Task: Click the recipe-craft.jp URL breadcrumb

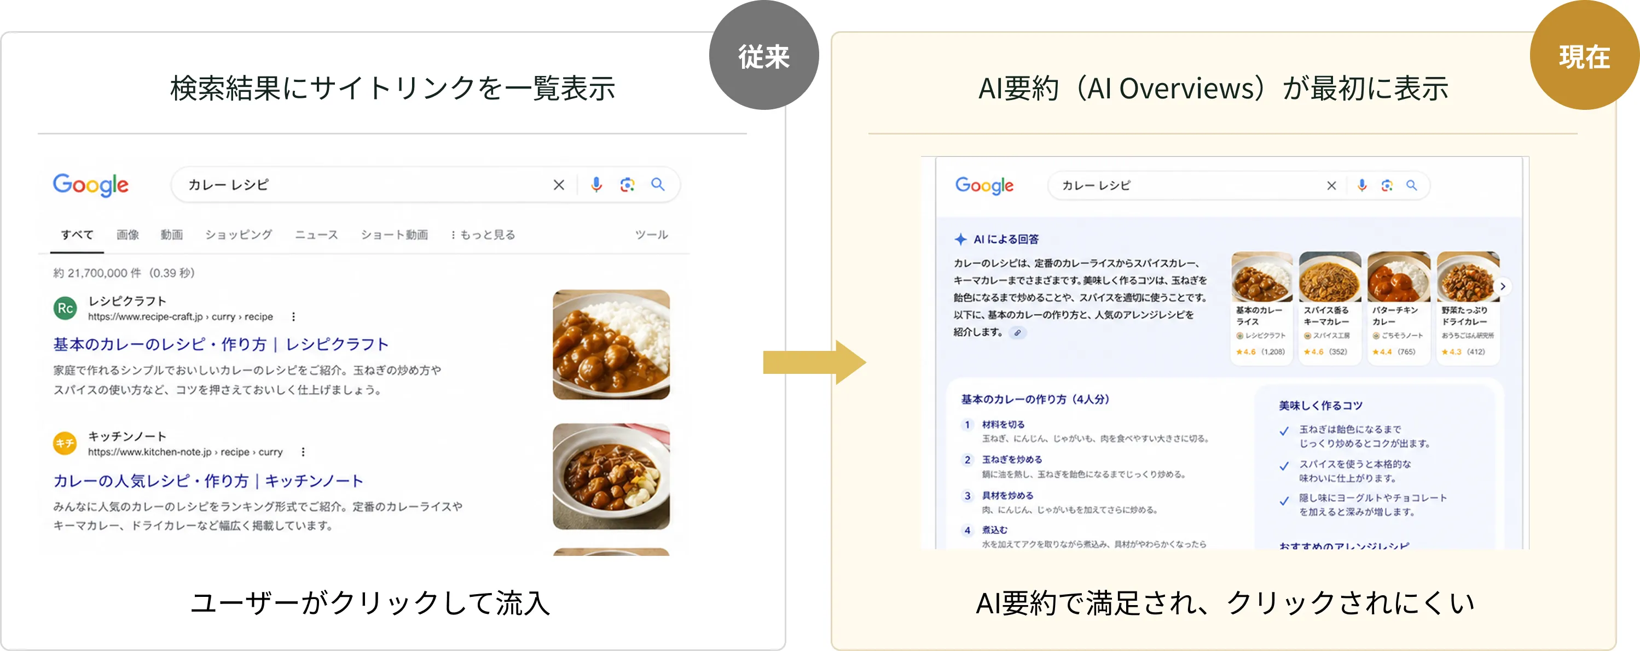Action: (x=180, y=316)
